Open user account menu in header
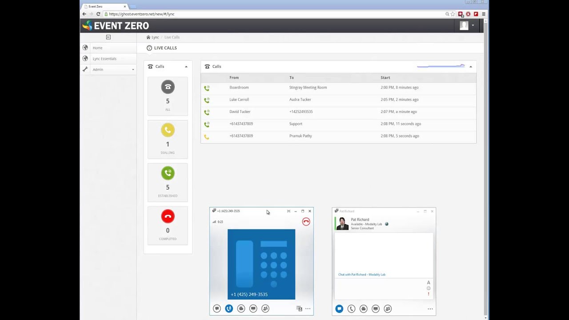 click(x=467, y=26)
